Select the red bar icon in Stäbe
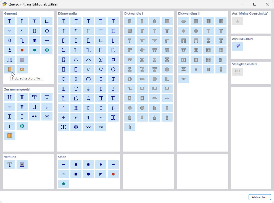This screenshot has width=274, height=203. click(x=113, y=174)
